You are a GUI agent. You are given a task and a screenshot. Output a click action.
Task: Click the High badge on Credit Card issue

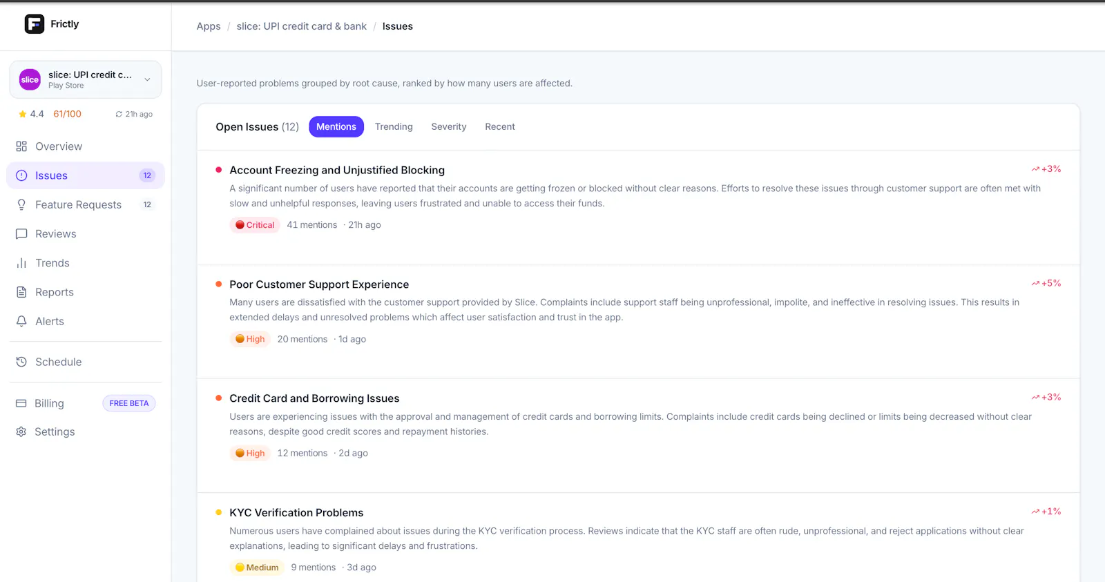(250, 453)
